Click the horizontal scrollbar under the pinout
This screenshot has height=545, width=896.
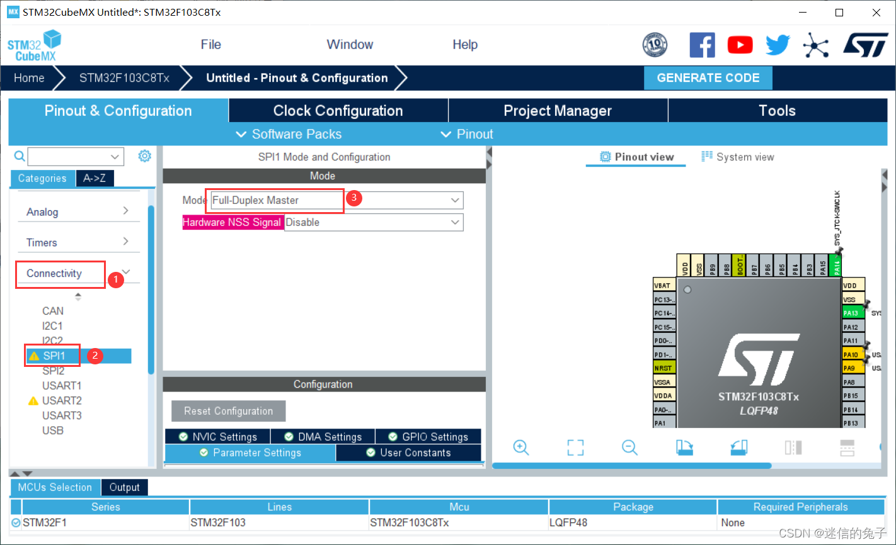pos(631,466)
